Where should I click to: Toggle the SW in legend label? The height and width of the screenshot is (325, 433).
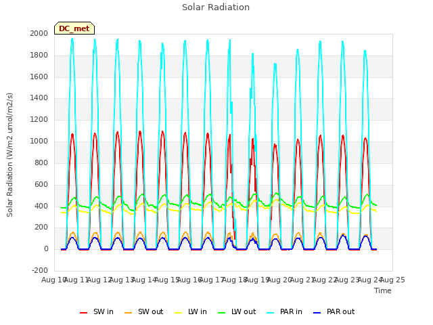[104, 311]
